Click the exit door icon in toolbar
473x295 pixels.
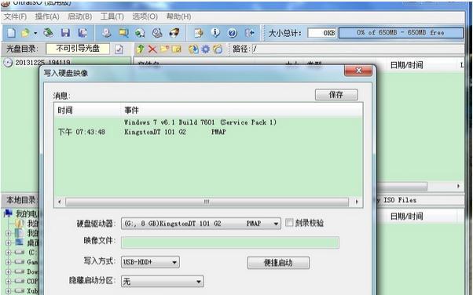[x=250, y=32]
